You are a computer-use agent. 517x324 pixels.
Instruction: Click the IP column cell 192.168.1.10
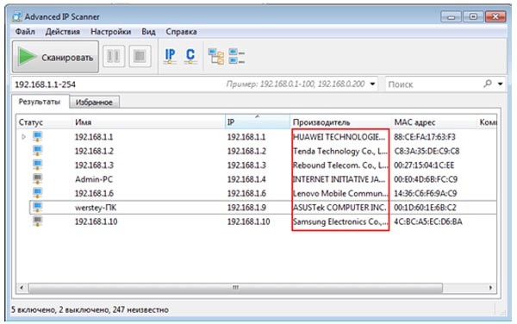[248, 221]
